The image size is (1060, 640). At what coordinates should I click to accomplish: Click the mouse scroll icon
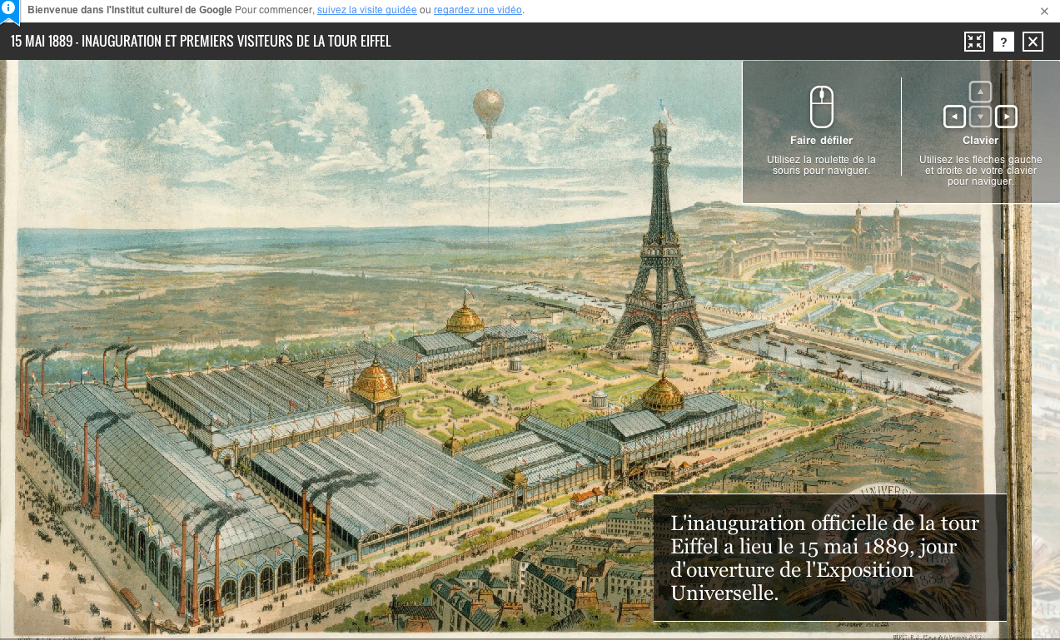tap(821, 107)
